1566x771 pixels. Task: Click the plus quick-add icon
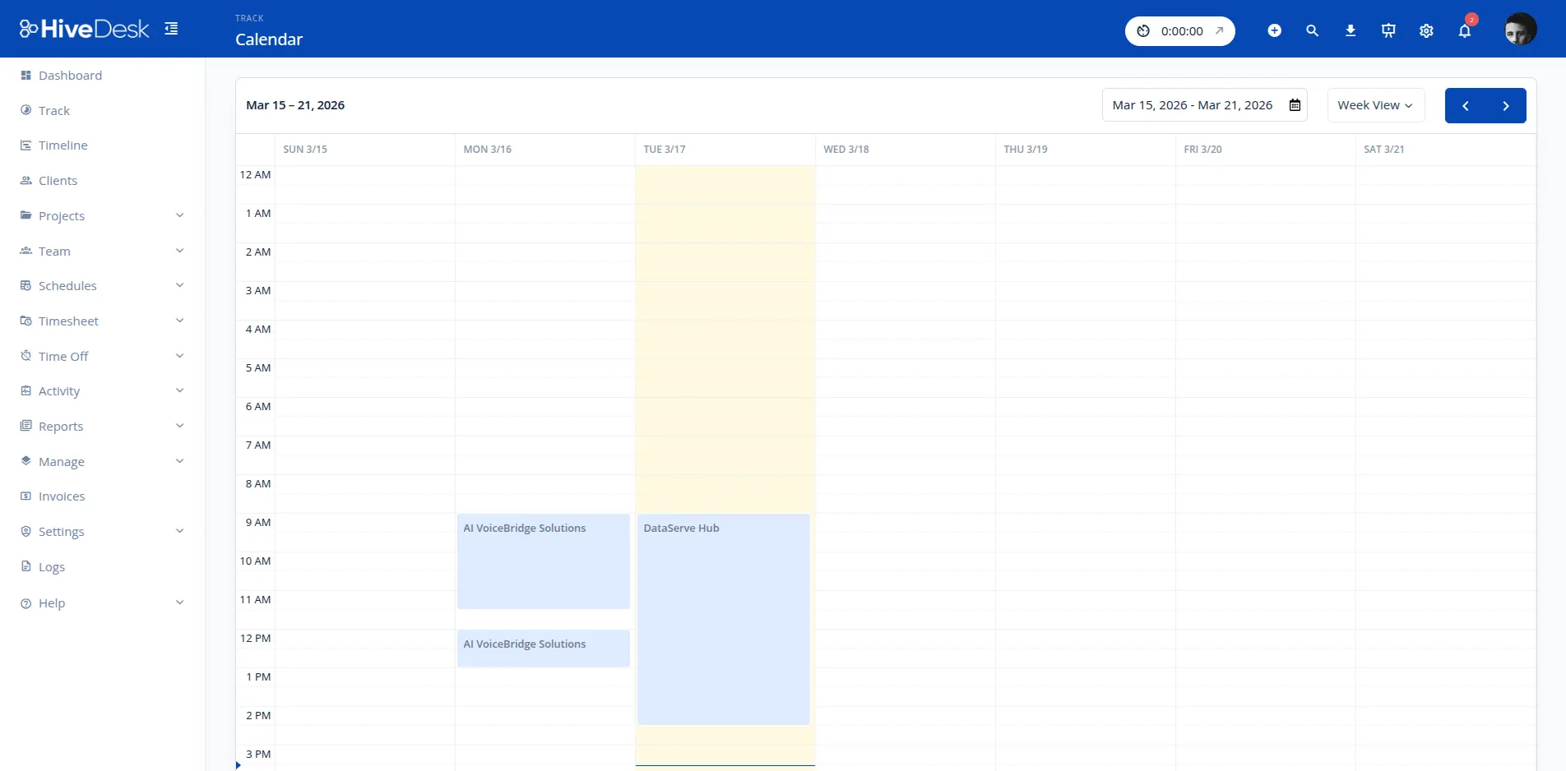tap(1274, 30)
